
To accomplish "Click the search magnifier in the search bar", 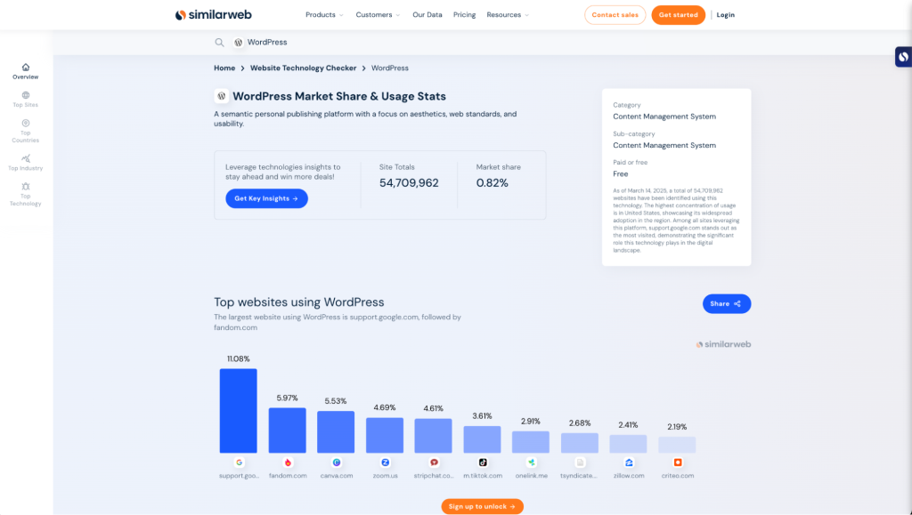I will pos(219,42).
